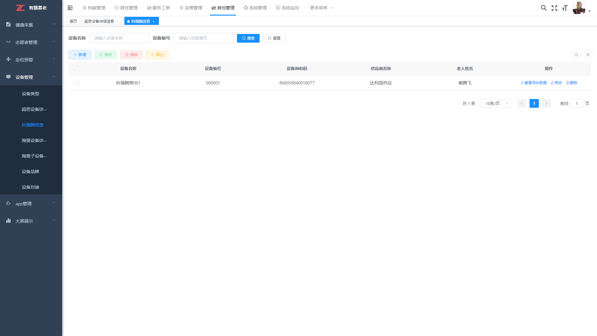
Task: Collapse the 设备管理 sidebar group
Action: [31, 77]
